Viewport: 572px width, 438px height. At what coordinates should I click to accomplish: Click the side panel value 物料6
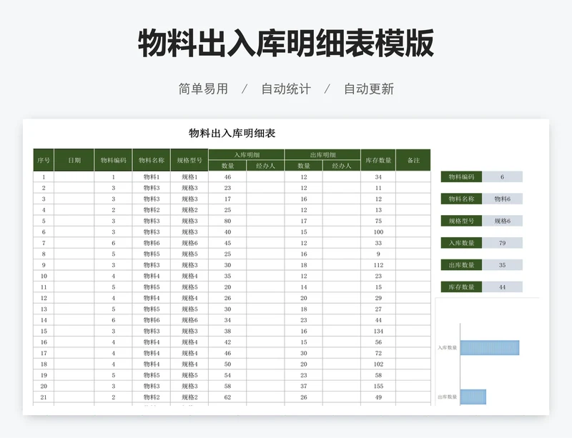click(503, 199)
